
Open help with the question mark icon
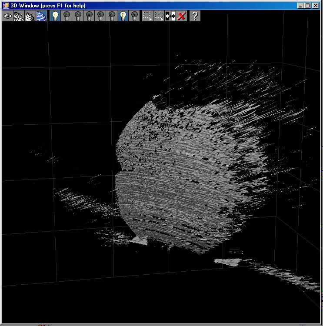click(x=195, y=16)
